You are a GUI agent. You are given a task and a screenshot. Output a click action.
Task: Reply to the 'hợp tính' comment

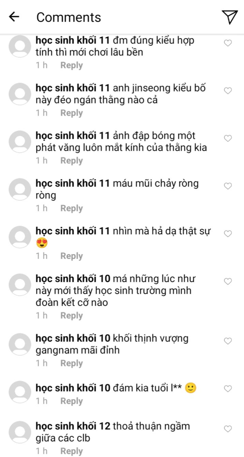click(72, 65)
